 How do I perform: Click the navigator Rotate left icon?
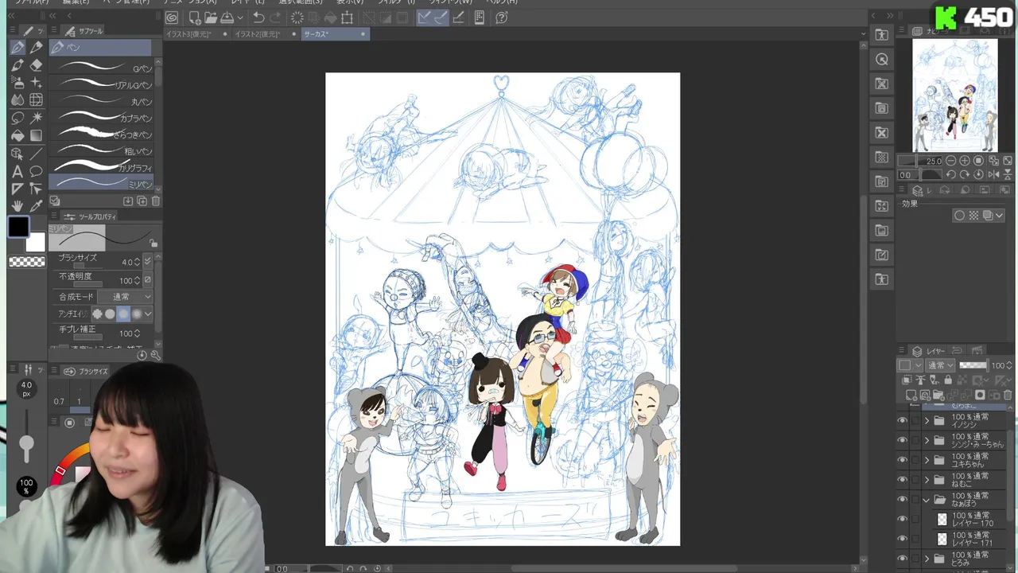(950, 174)
